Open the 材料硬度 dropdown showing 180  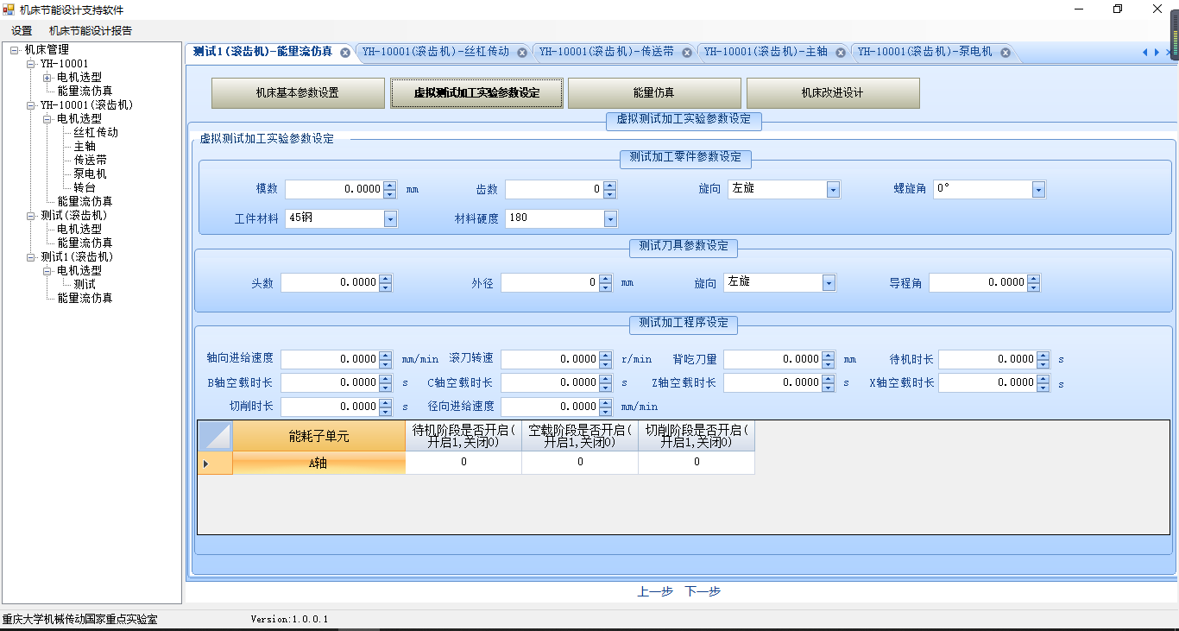610,219
